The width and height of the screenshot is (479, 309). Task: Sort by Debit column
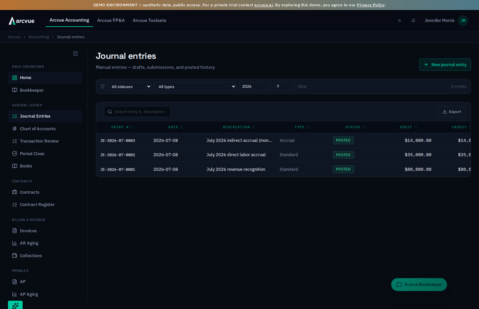pyautogui.click(x=408, y=127)
